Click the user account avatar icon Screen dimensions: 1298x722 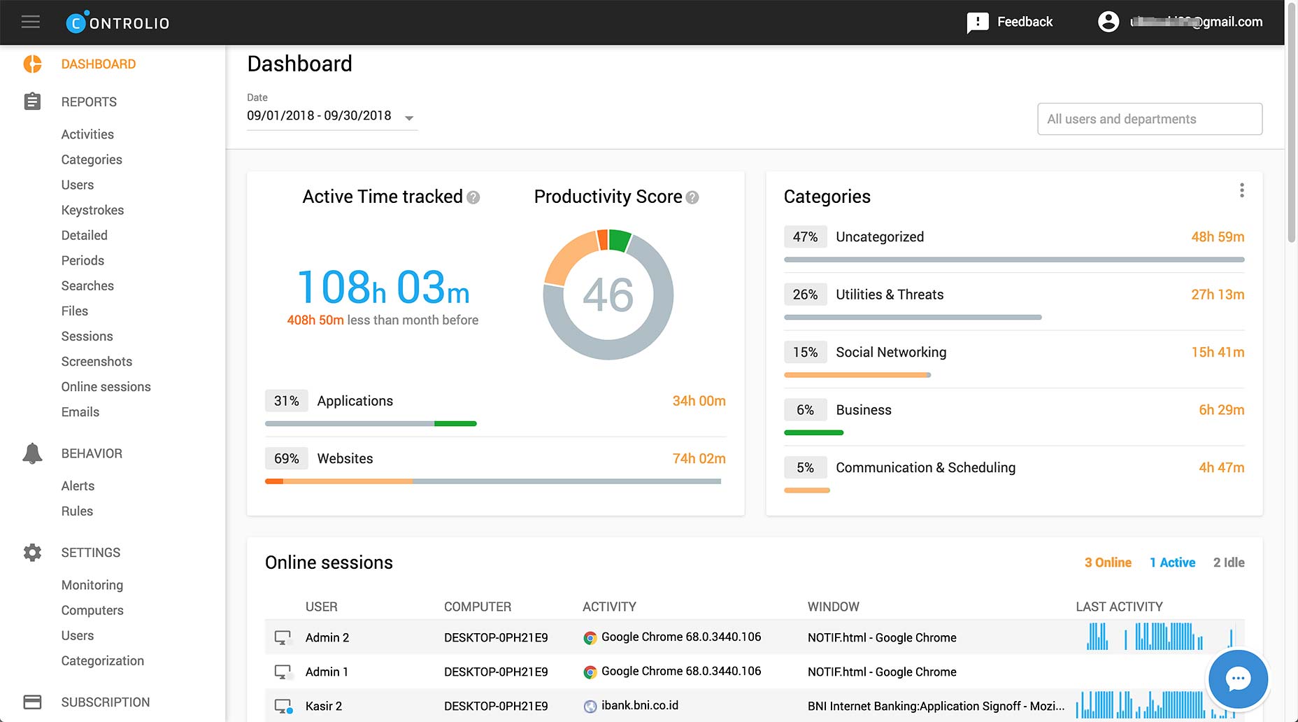pos(1108,22)
